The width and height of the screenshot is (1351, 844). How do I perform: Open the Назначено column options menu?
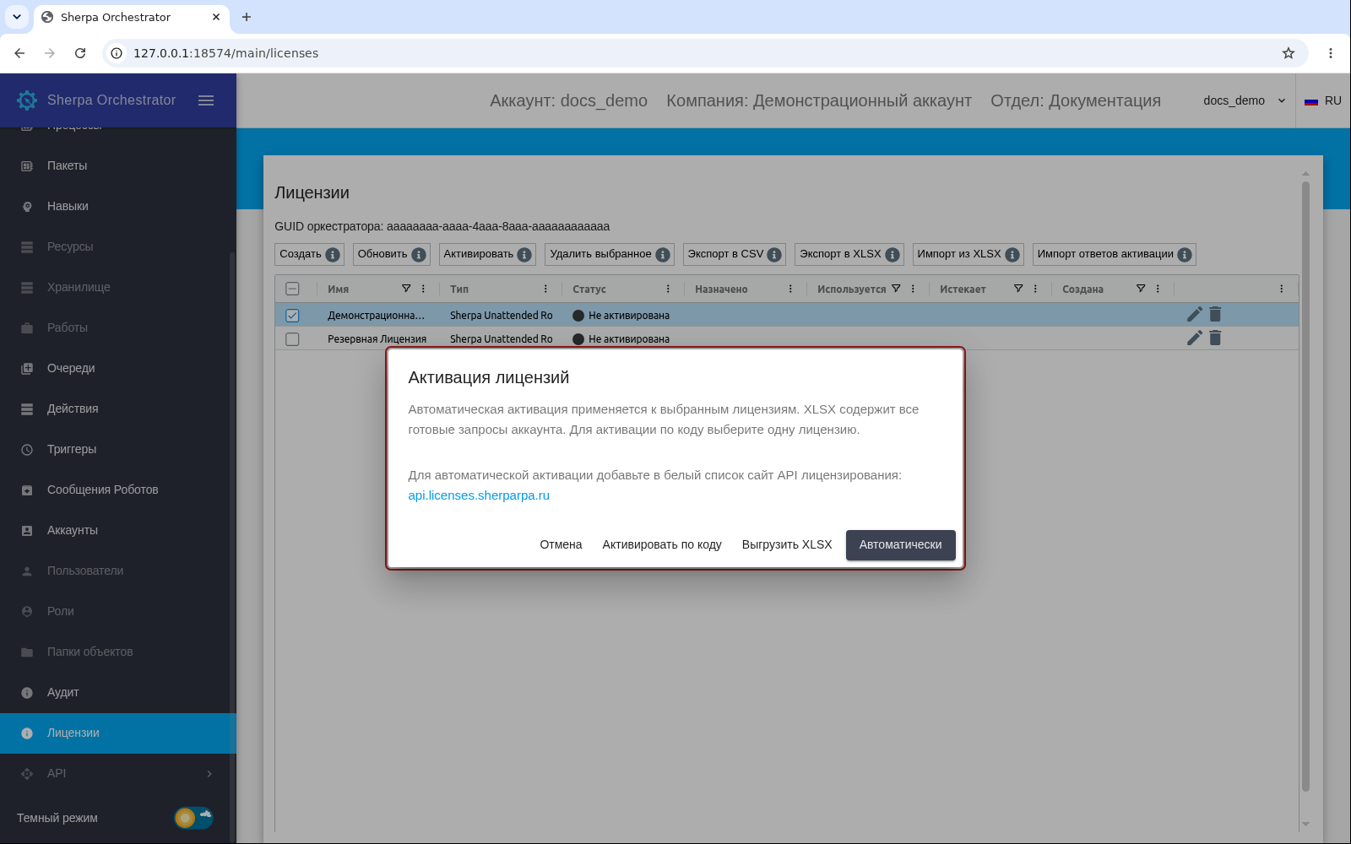[x=790, y=289]
